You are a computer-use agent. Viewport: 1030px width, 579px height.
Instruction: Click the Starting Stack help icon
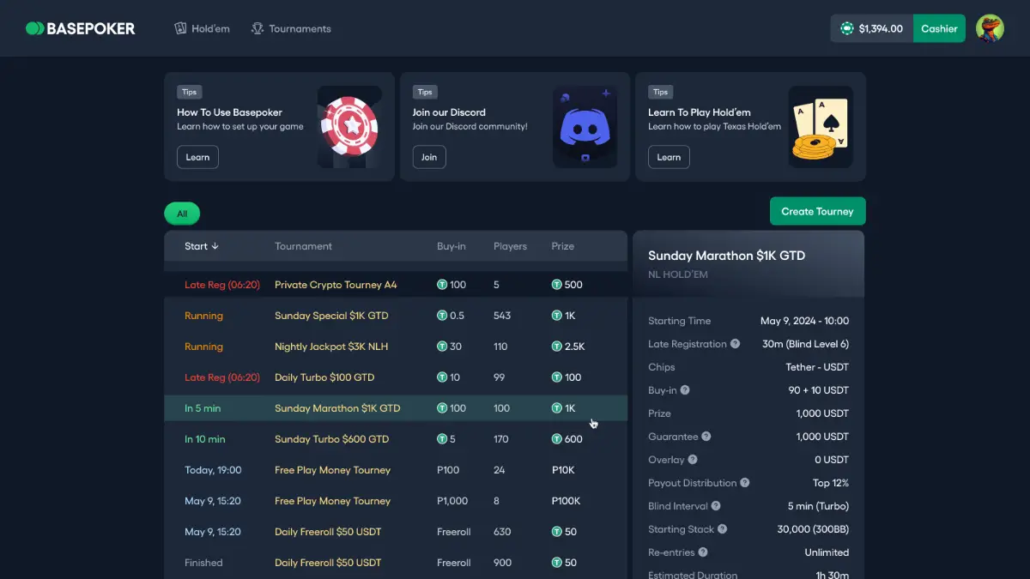(722, 529)
